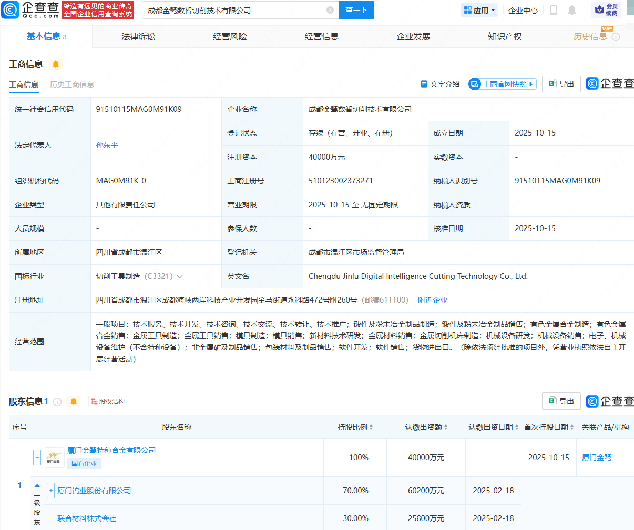Expand the 厦门钨业股份有限公司 shareholder row
This screenshot has height=530, width=634.
tap(51, 491)
